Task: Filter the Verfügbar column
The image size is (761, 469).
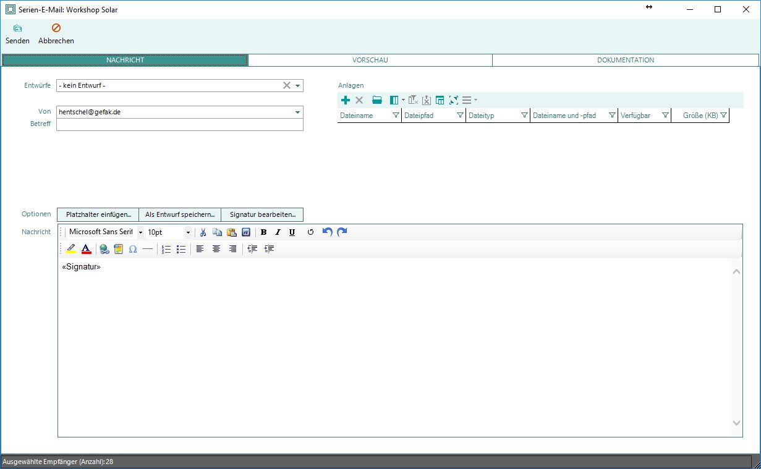Action: pos(665,116)
